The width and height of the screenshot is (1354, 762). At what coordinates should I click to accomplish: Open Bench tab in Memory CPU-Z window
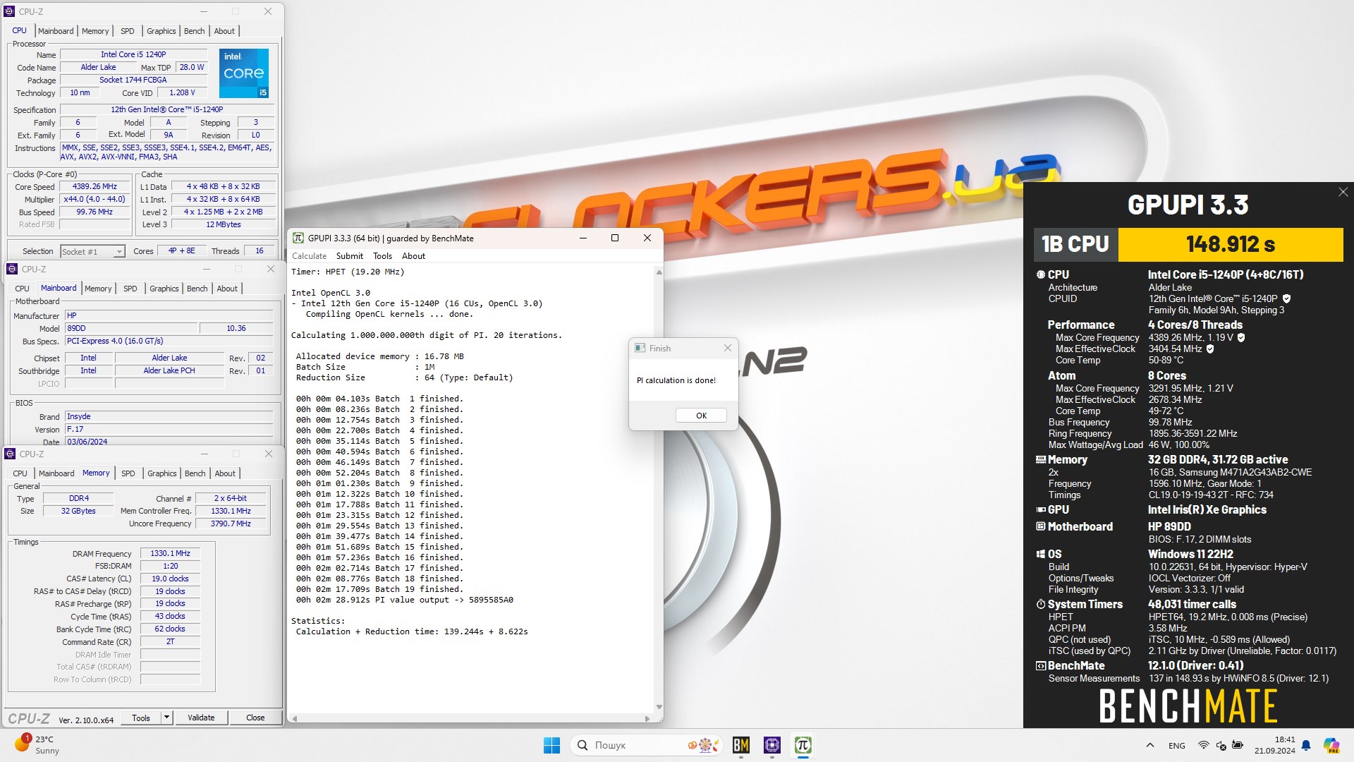[195, 473]
